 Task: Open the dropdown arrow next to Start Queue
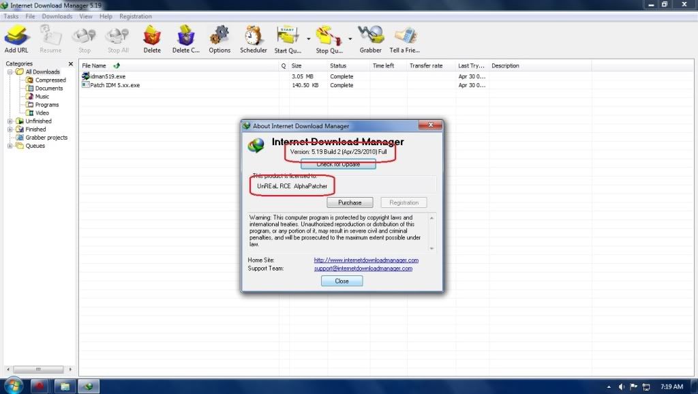[x=309, y=39]
